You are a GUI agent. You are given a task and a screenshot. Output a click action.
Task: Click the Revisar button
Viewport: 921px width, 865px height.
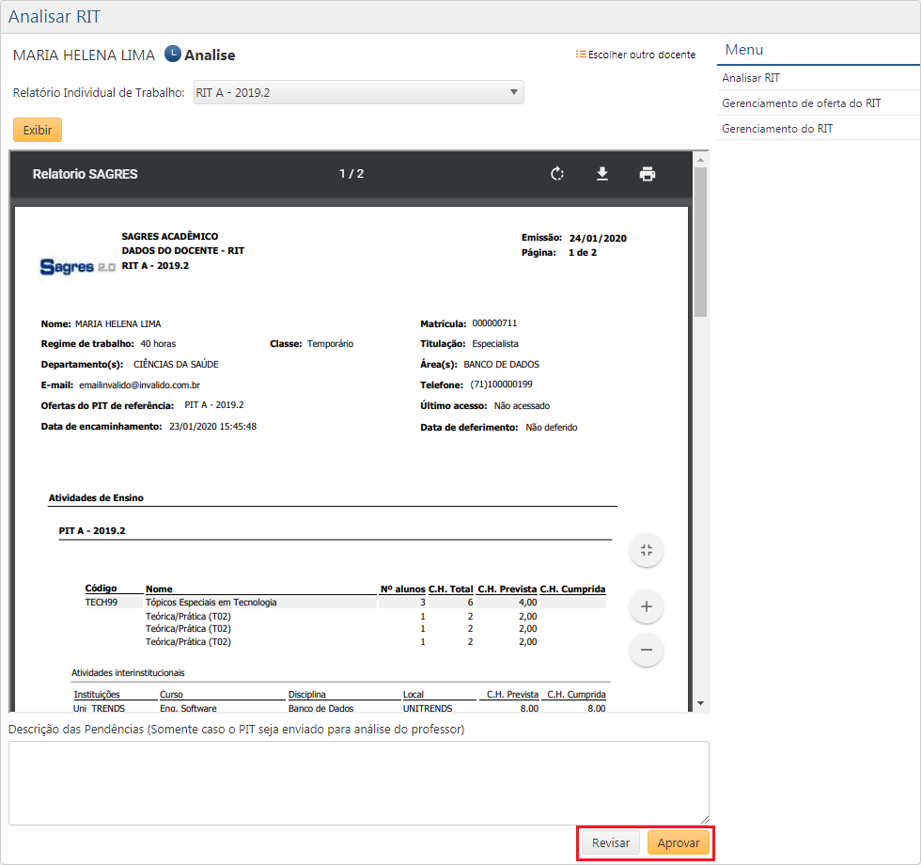[x=611, y=843]
